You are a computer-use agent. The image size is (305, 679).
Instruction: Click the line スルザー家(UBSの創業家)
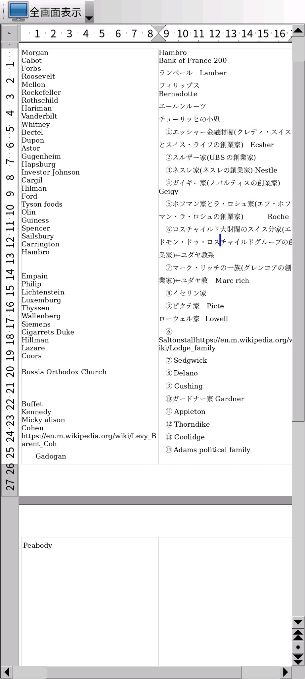tap(211, 157)
